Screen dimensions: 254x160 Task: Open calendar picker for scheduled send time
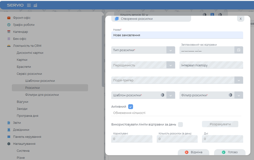click(239, 50)
